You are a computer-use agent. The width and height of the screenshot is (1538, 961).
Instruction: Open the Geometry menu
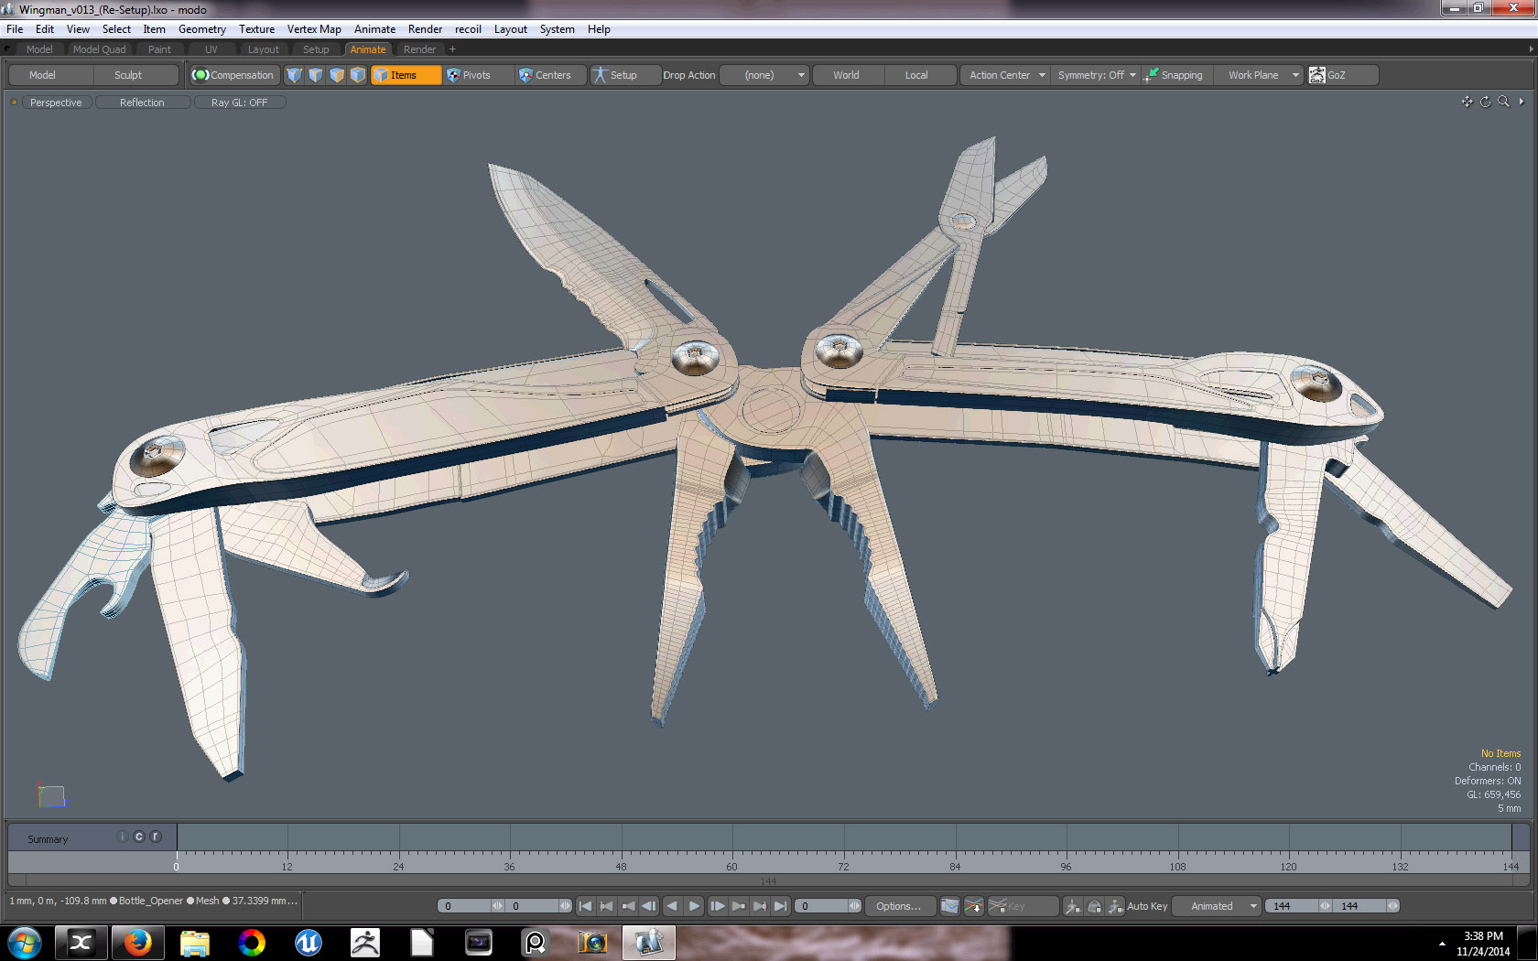202,29
